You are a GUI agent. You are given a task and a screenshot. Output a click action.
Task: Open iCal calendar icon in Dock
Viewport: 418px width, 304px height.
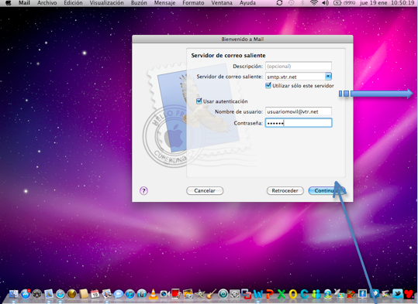[95, 294]
